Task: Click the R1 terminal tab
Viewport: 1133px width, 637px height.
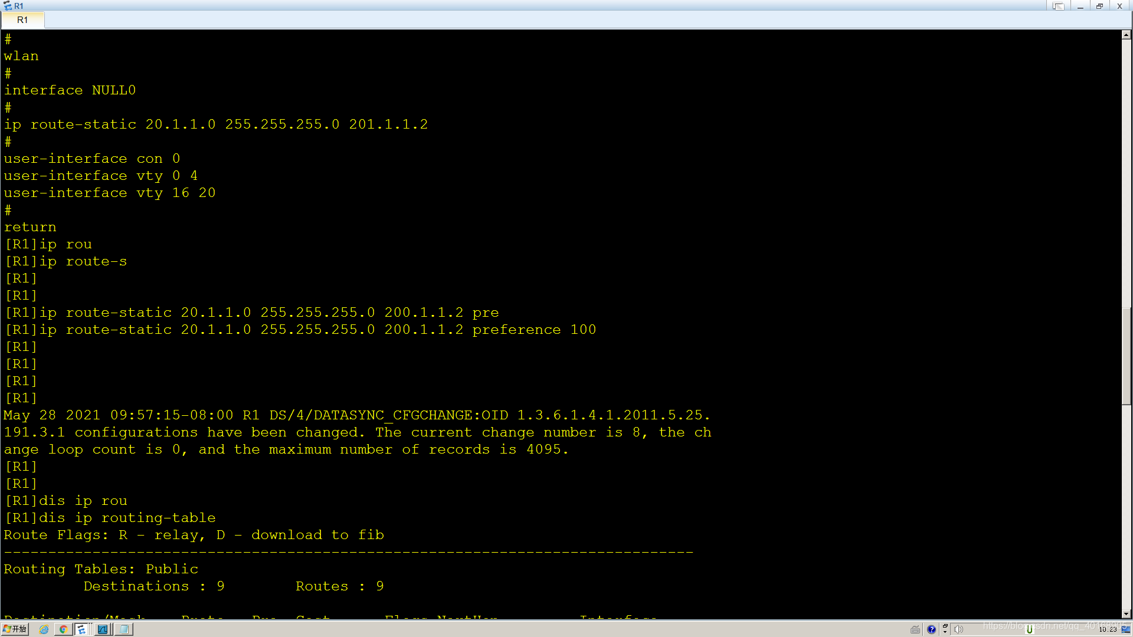Action: tap(24, 19)
